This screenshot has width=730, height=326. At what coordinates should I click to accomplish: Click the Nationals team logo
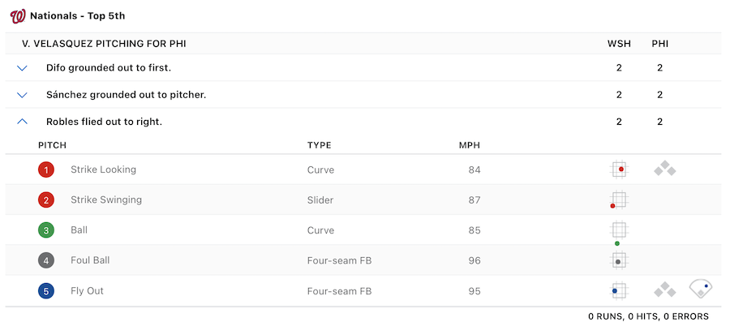18,15
